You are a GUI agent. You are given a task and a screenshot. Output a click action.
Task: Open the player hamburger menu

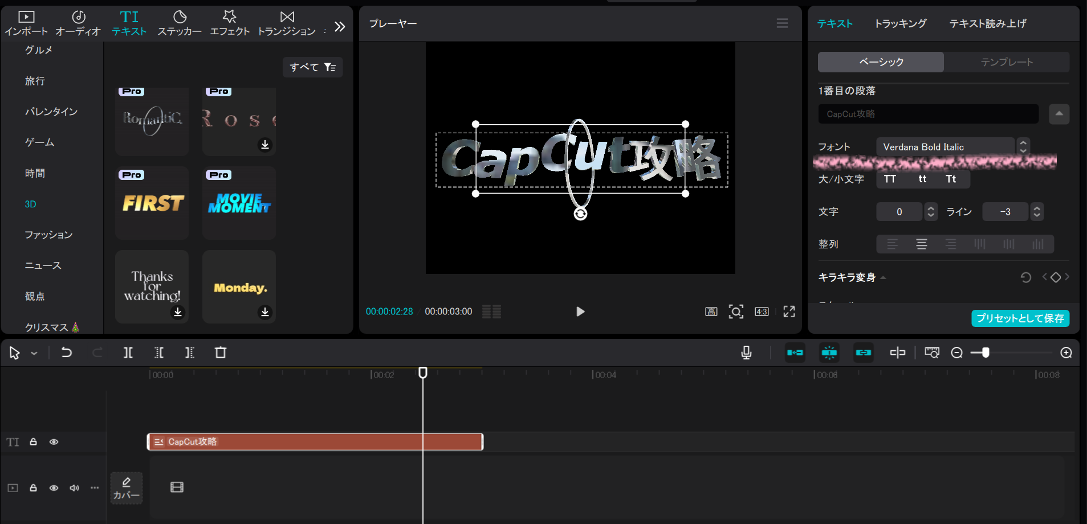point(782,23)
